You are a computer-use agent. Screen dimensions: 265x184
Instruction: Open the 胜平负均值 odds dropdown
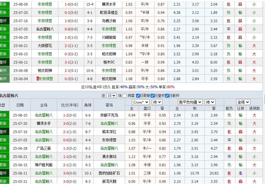click(189, 102)
